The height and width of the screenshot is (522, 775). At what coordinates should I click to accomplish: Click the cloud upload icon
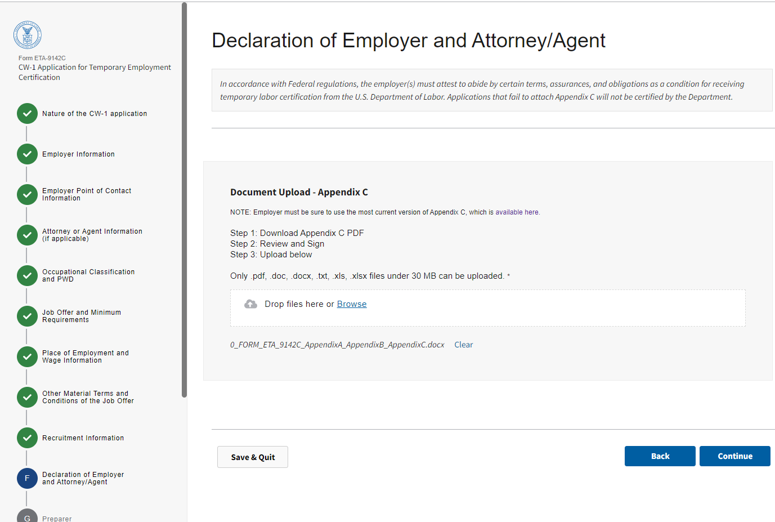[x=250, y=304]
